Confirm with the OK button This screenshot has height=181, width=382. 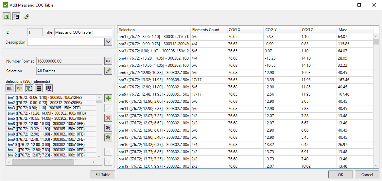340,174
